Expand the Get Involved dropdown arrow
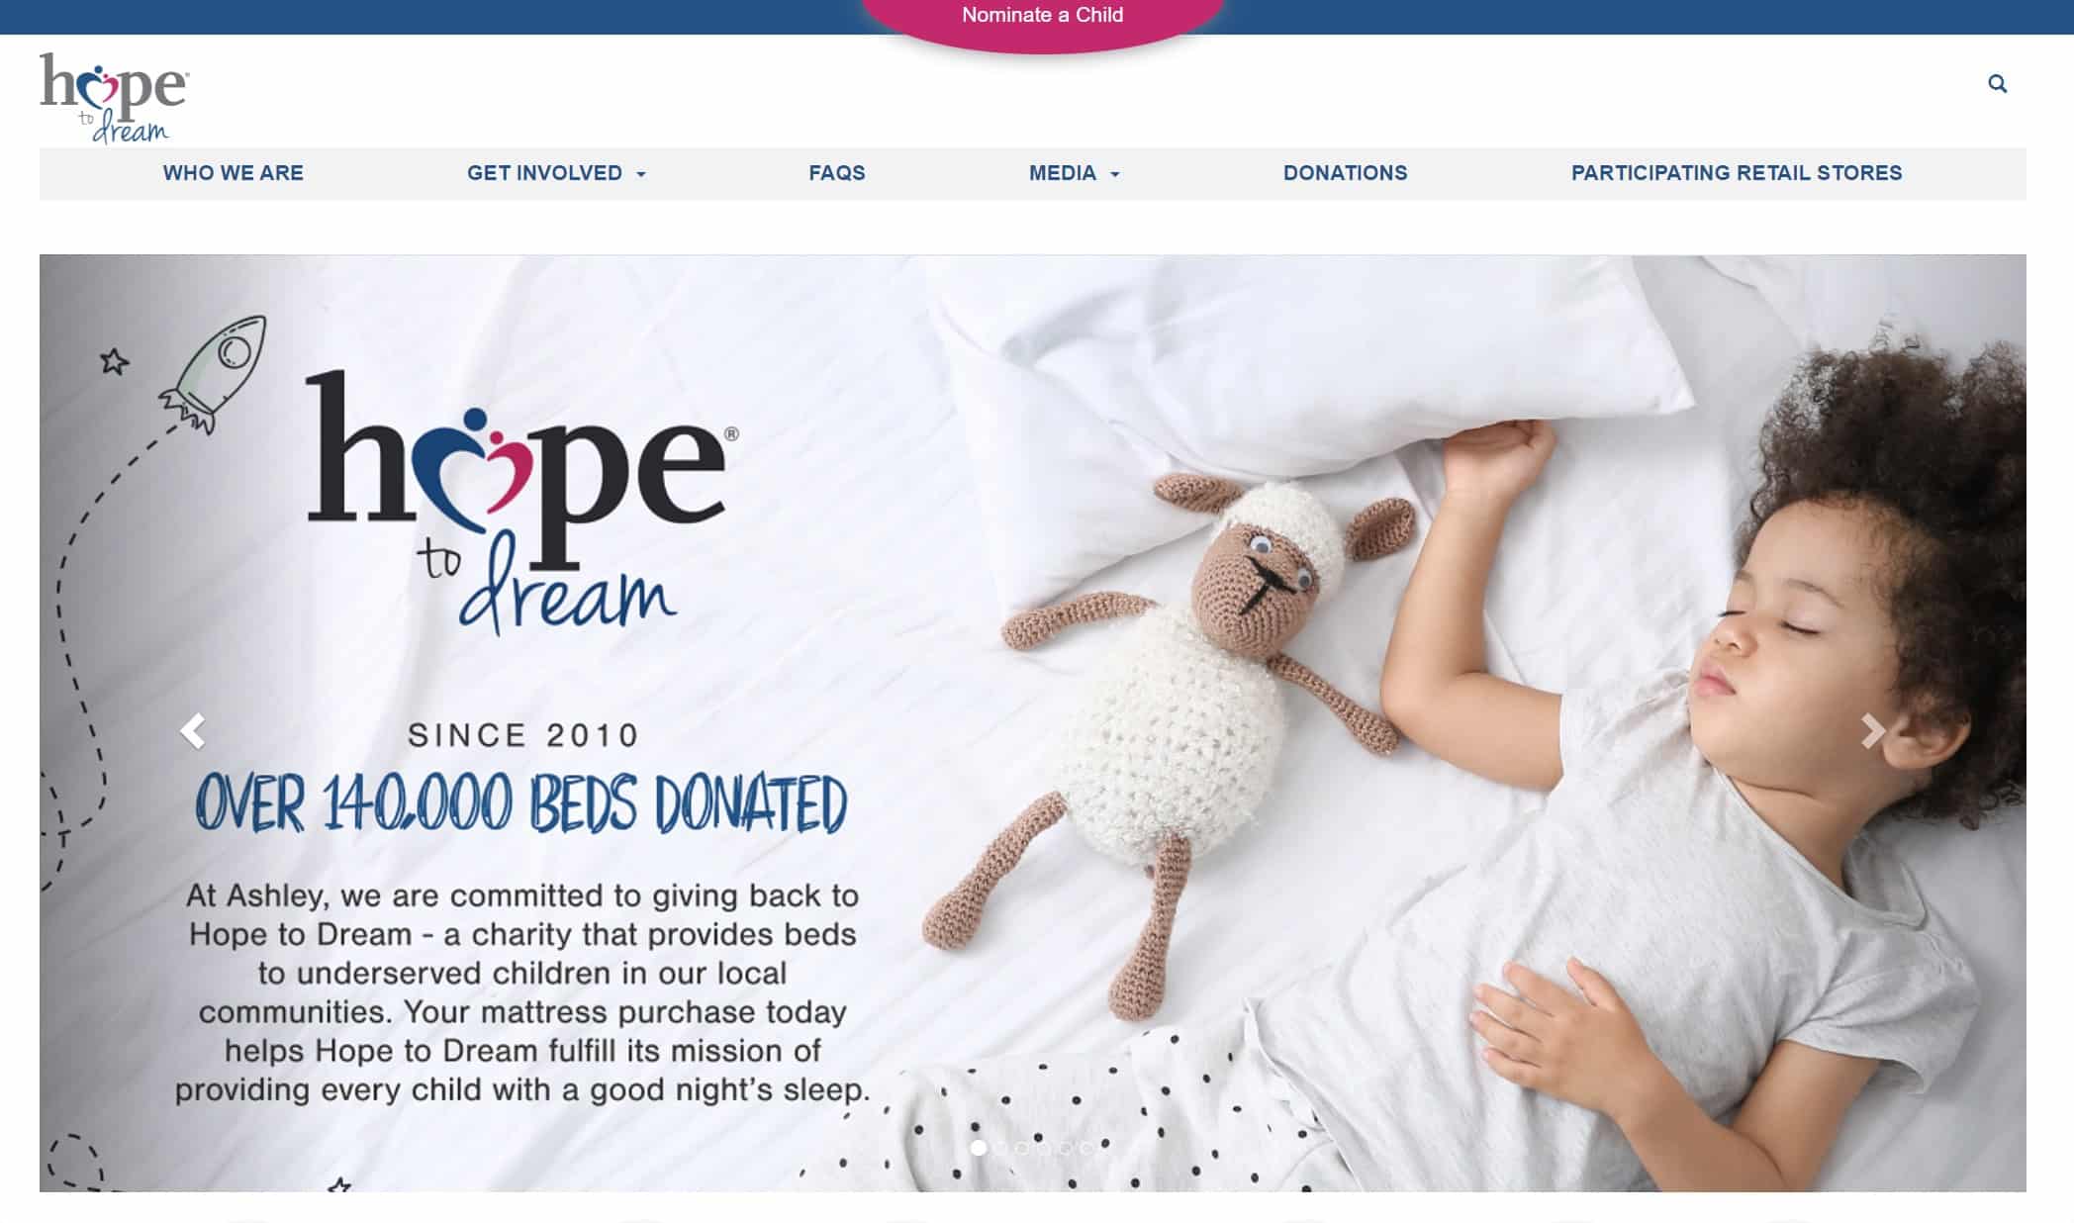This screenshot has height=1223, width=2074. [x=641, y=174]
